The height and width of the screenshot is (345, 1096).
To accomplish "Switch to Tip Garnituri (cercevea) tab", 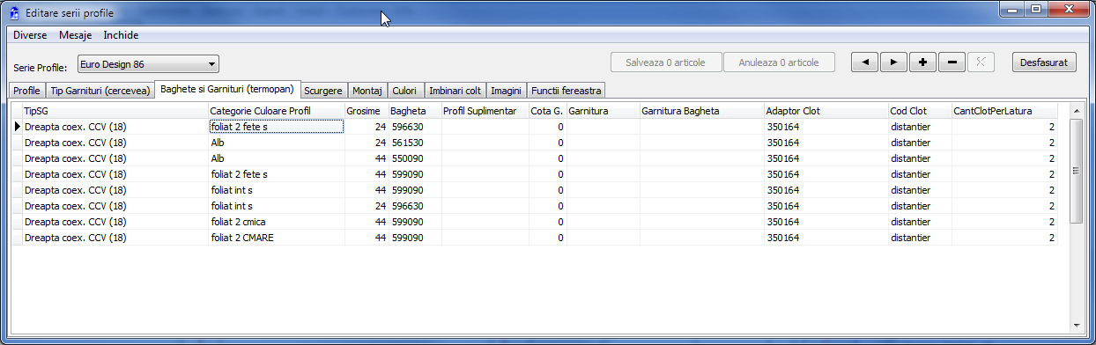I will click(x=100, y=91).
